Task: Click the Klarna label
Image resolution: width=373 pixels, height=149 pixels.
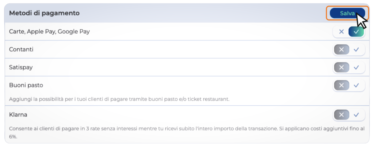Action: click(x=18, y=114)
